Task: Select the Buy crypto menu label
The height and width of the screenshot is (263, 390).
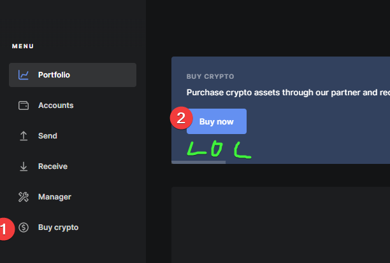Action: 58,227
